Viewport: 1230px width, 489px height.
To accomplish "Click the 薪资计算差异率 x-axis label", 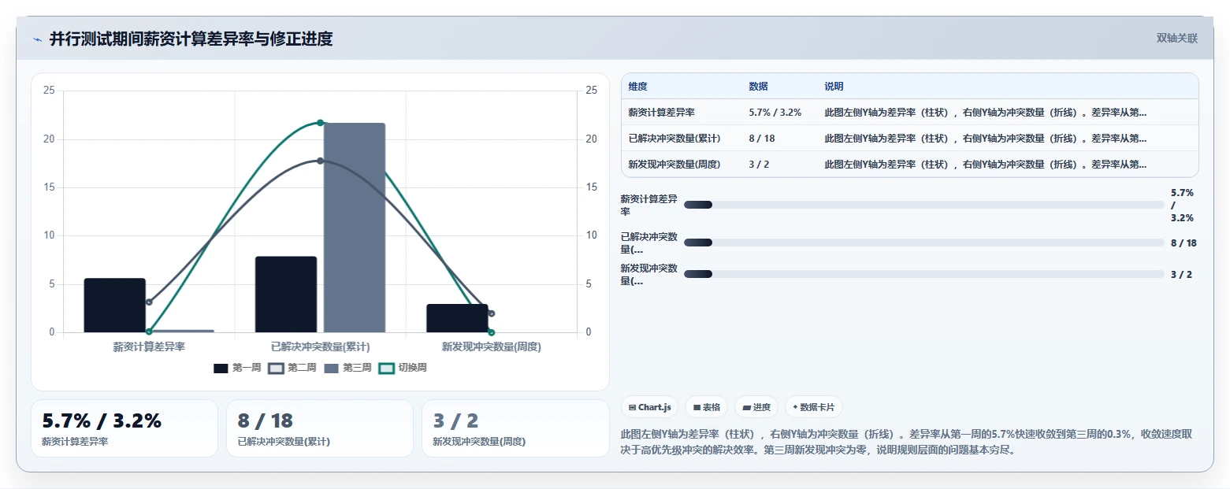I will [149, 346].
